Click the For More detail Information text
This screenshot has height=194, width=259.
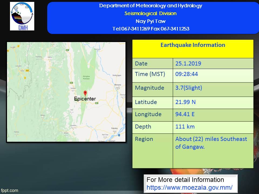pos(185,180)
